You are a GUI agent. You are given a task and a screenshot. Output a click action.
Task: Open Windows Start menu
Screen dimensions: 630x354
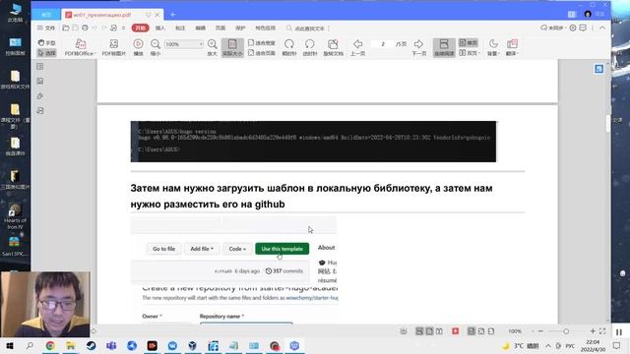click(9, 345)
